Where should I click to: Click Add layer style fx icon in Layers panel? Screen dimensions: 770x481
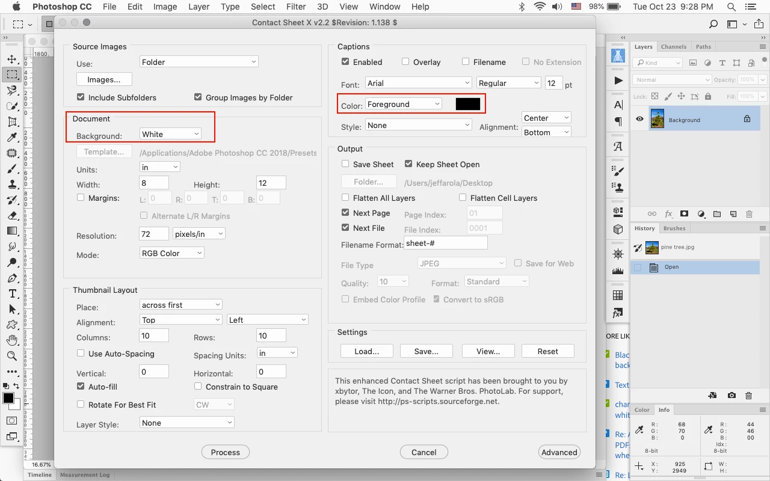(668, 214)
